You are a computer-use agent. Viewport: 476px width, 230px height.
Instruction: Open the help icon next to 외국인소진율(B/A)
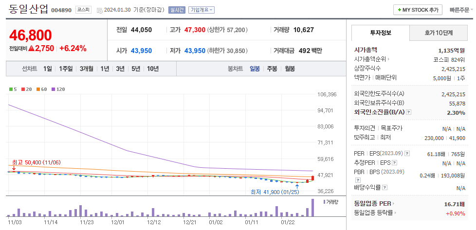409,112
